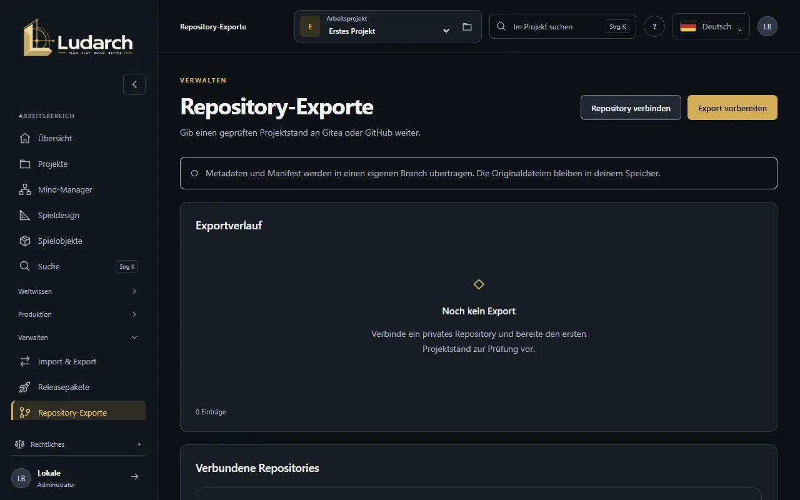
Task: Open Releasepakete page link
Action: pyautogui.click(x=79, y=387)
